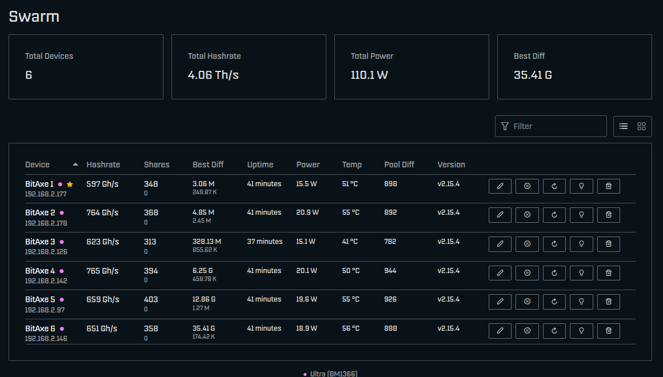
Task: Remove BitAxe 2 with the trash icon
Action: pos(609,215)
